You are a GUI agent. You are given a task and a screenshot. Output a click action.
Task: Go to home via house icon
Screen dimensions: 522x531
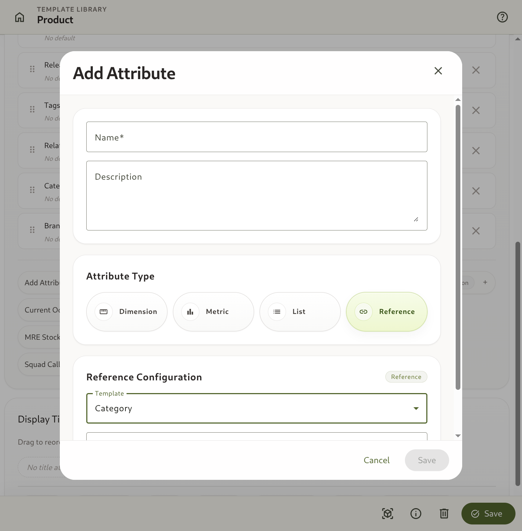pos(20,17)
